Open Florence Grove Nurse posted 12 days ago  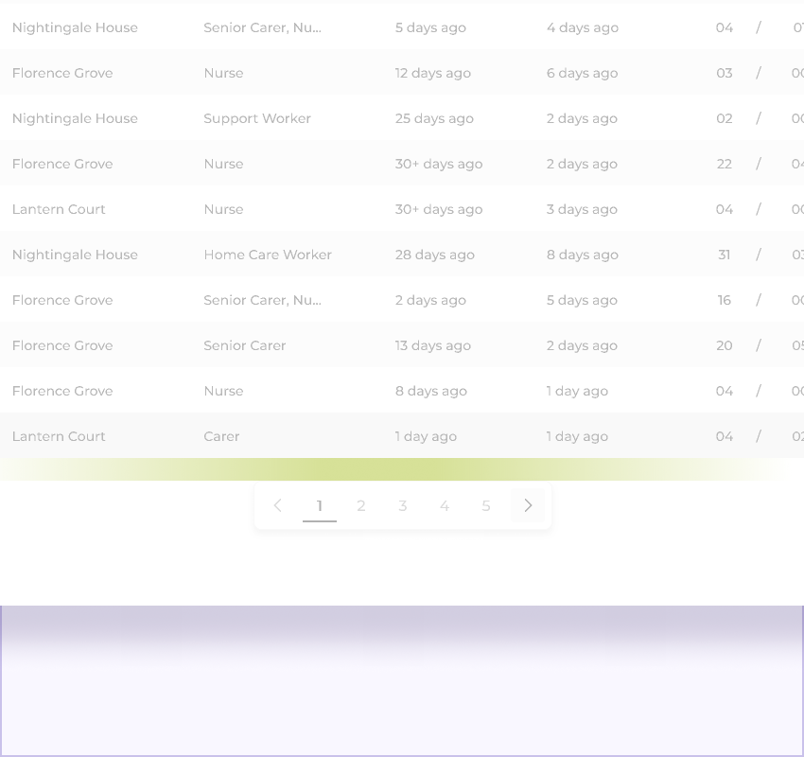coord(402,72)
